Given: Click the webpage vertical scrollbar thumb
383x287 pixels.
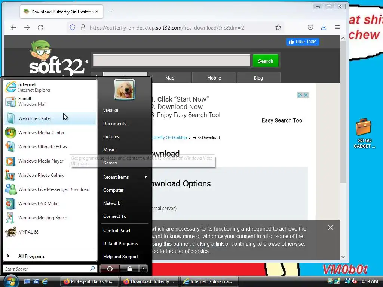Looking at the screenshot, I should coord(343,112).
